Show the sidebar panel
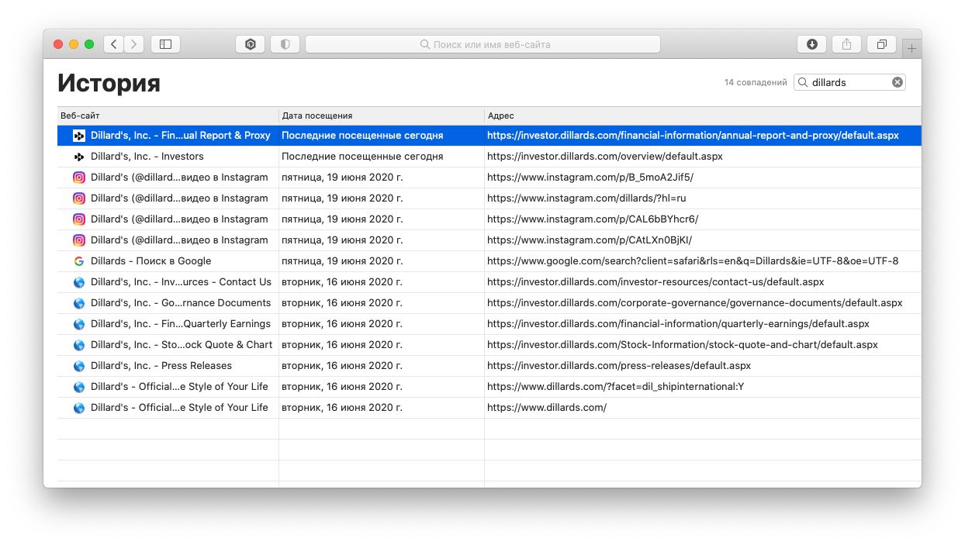Viewport: 965px width, 545px height. 165,44
